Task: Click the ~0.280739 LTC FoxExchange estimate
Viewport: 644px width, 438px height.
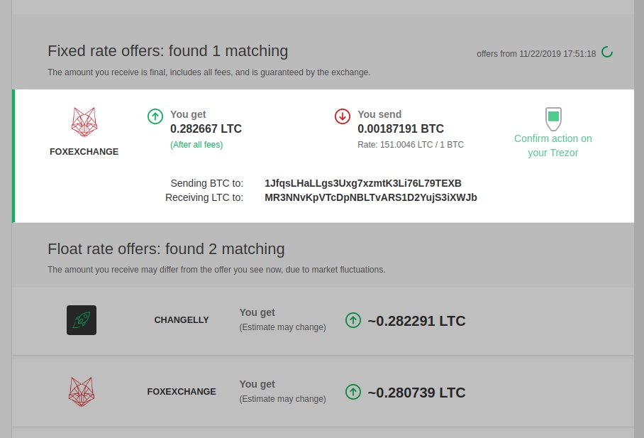Action: [x=416, y=393]
